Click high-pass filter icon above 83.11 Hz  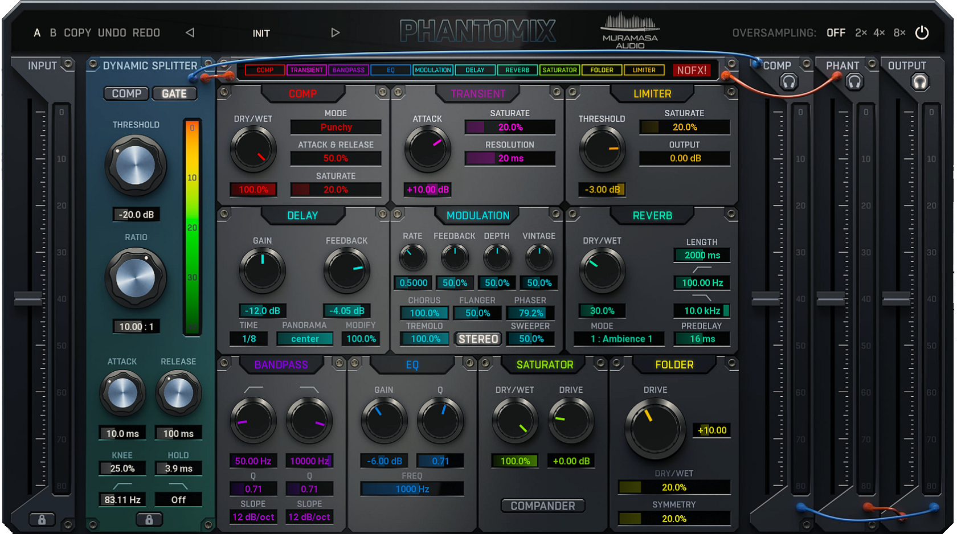click(x=122, y=486)
